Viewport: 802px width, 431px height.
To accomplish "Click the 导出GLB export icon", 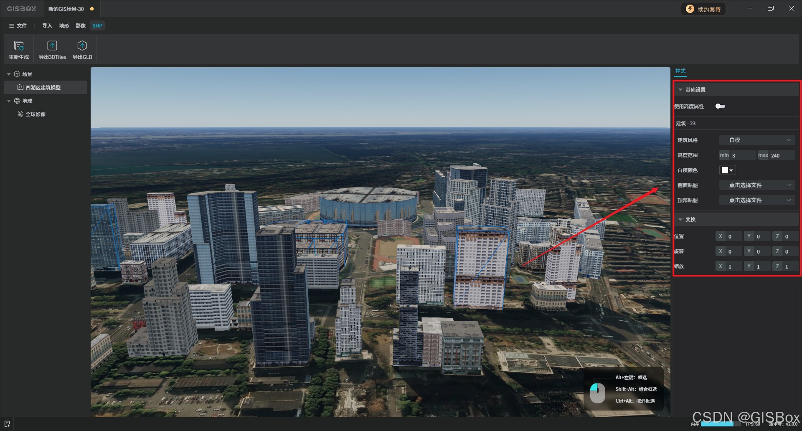I will coord(82,46).
